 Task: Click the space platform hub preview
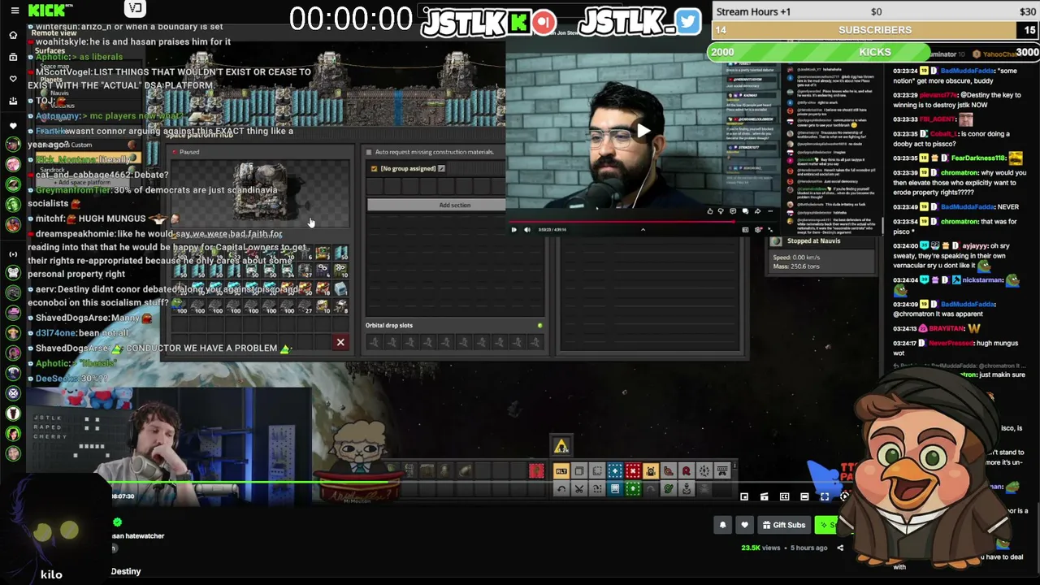tap(260, 193)
